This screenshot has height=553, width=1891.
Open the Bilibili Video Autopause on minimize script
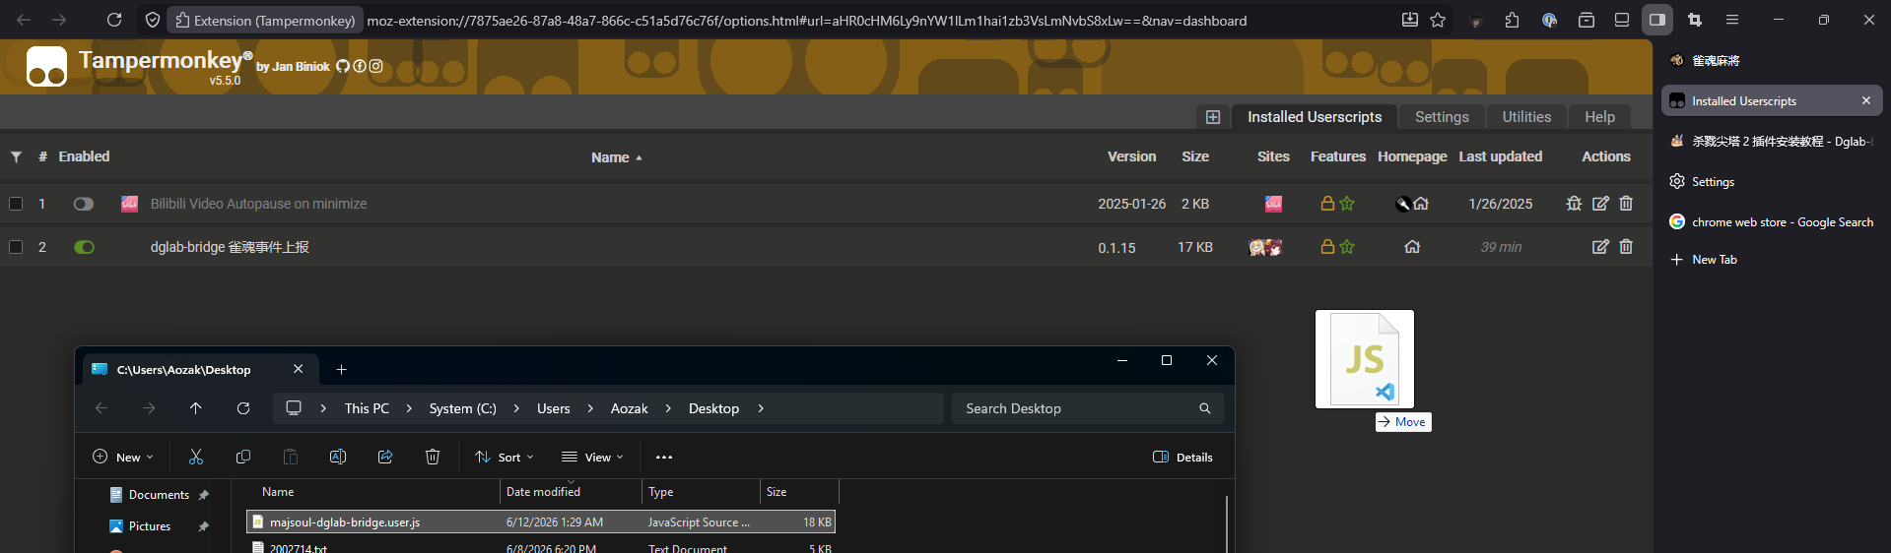pos(258,204)
